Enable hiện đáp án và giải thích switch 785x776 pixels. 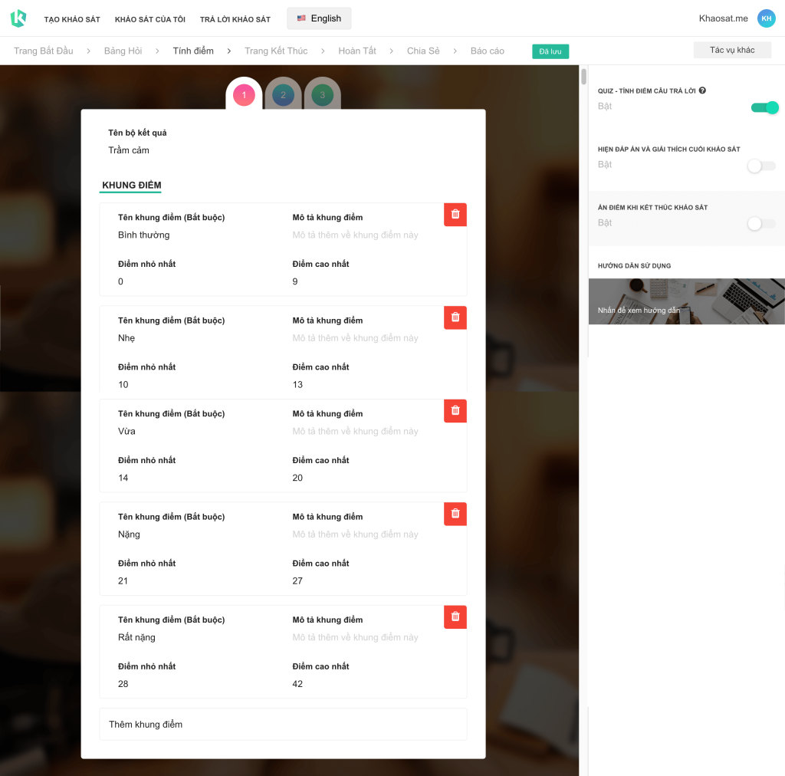pos(761,166)
